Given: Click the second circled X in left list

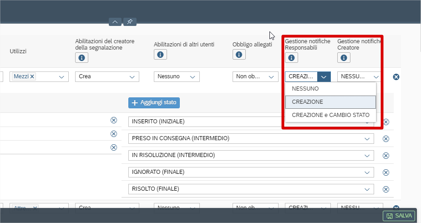Looking at the screenshot, I should [x=114, y=134].
